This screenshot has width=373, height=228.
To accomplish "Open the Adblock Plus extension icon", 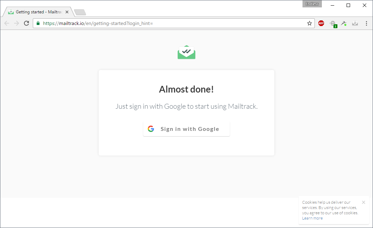I will click(x=321, y=23).
